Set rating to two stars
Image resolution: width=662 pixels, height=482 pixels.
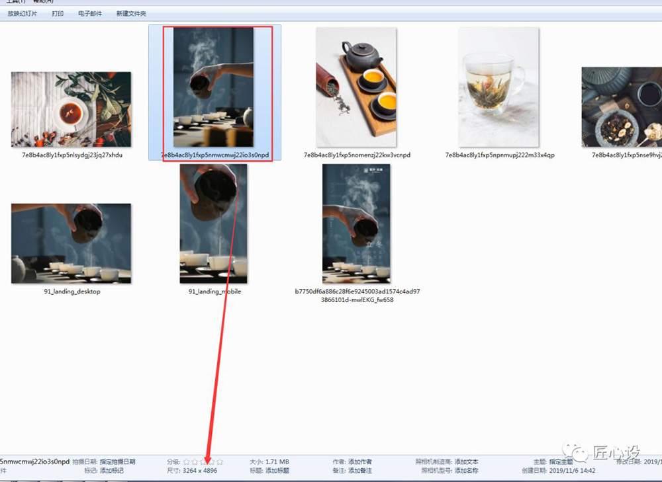coord(195,462)
